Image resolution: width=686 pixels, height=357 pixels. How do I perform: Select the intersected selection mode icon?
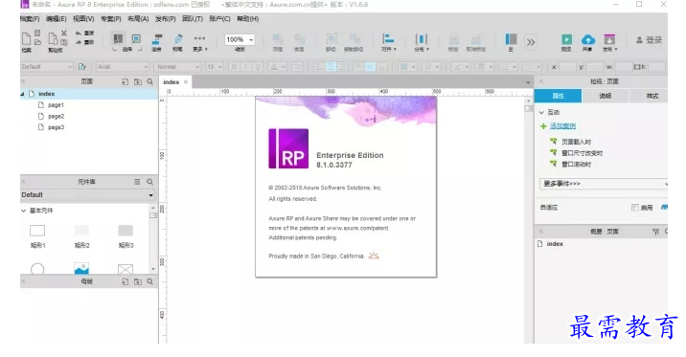pyautogui.click(x=118, y=39)
